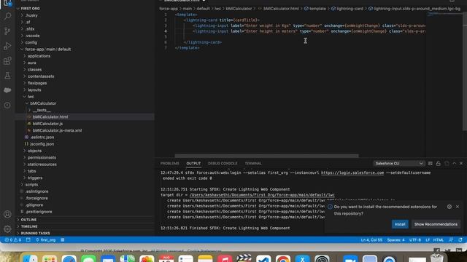
Task: Expand the Timeline section
Action: [29, 226]
